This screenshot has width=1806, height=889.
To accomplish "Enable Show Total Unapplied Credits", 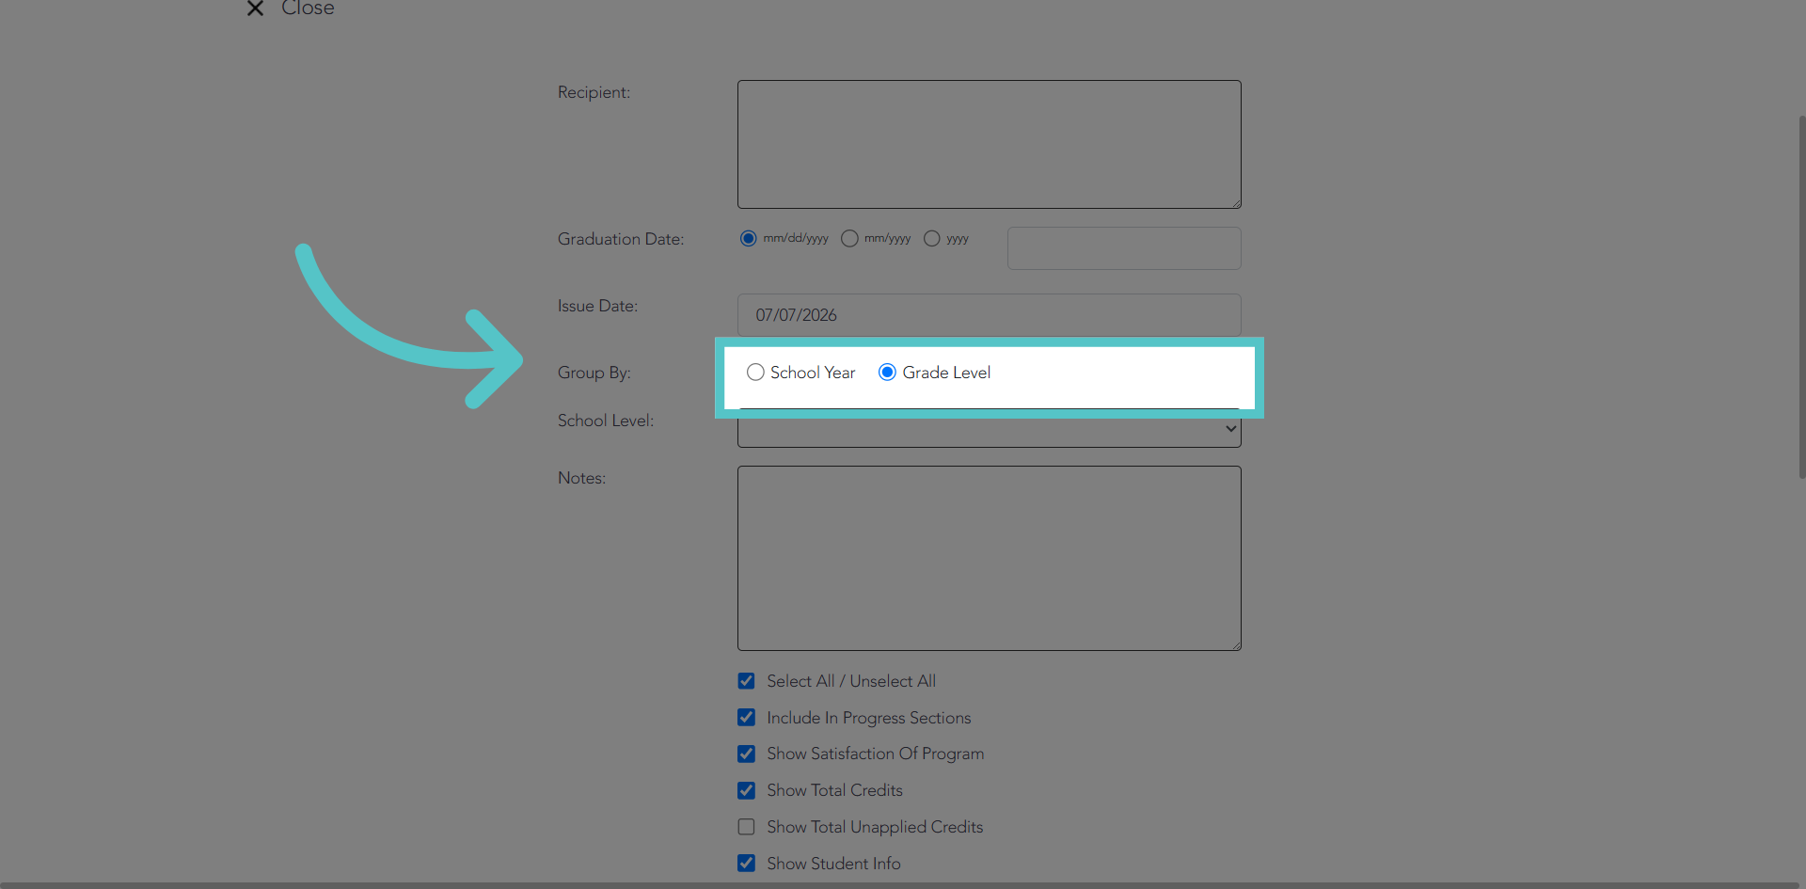I will coord(746,827).
